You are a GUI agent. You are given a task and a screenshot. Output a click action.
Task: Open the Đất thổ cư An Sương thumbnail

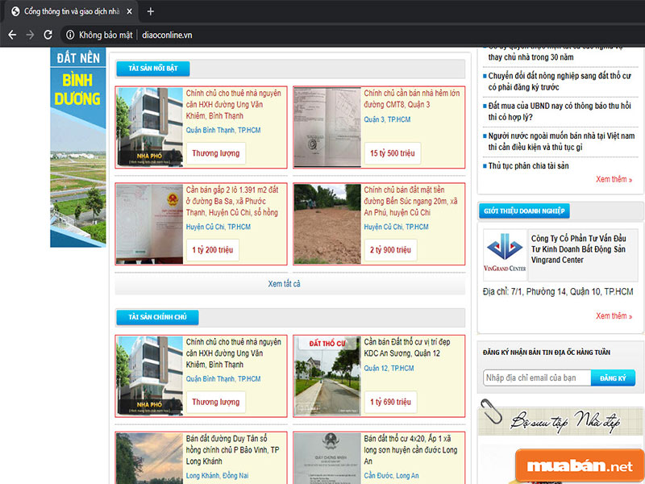[327, 376]
